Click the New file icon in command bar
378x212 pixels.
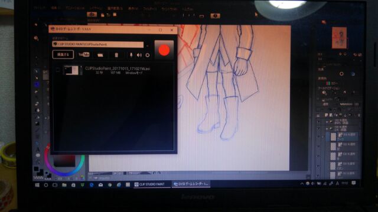click(x=103, y=15)
